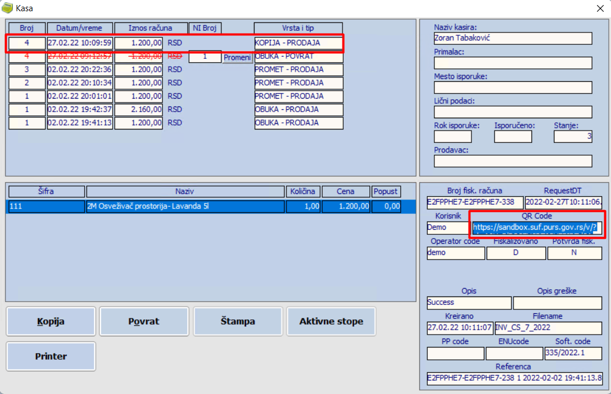The width and height of the screenshot is (611, 394).
Task: Show Aktivne stope tax rates
Action: coord(331,322)
